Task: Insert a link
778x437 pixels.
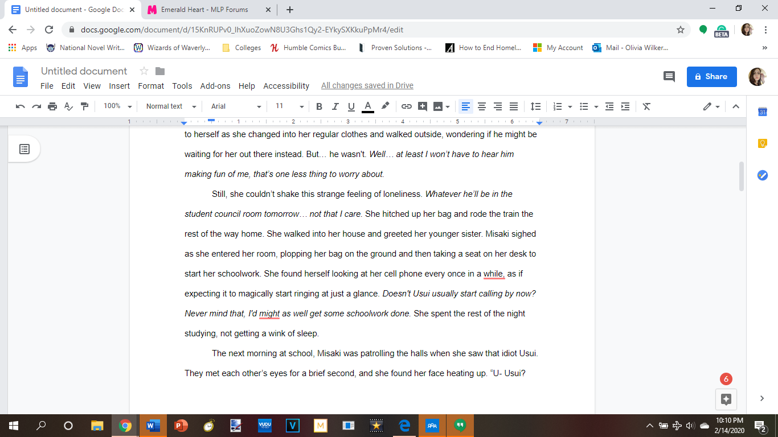Action: pos(406,106)
